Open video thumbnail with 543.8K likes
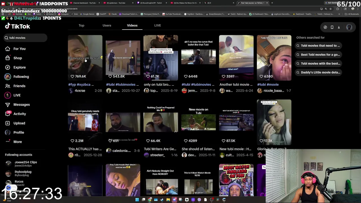This screenshot has height=203, width=361. (x=123, y=58)
